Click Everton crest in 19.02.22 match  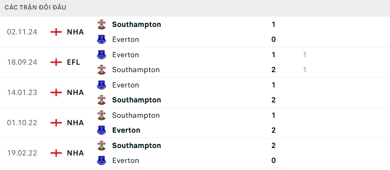click(x=102, y=160)
